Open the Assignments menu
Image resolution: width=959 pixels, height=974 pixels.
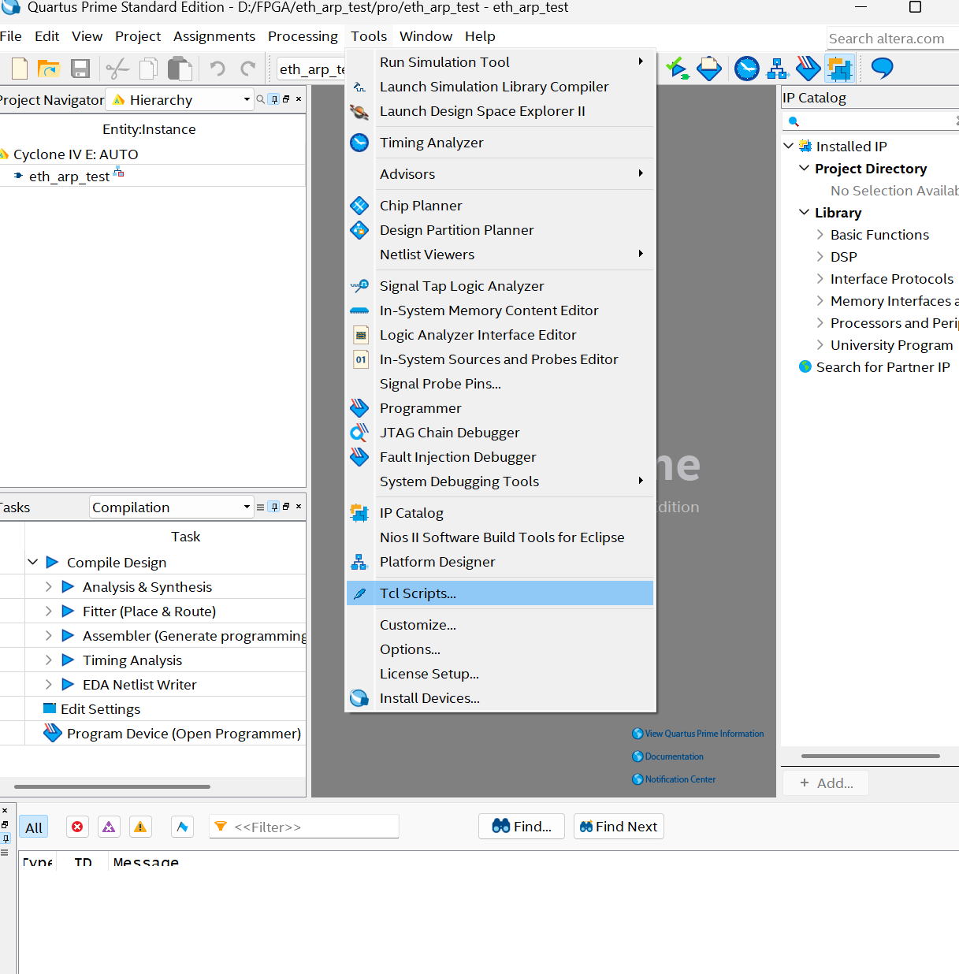coord(214,36)
